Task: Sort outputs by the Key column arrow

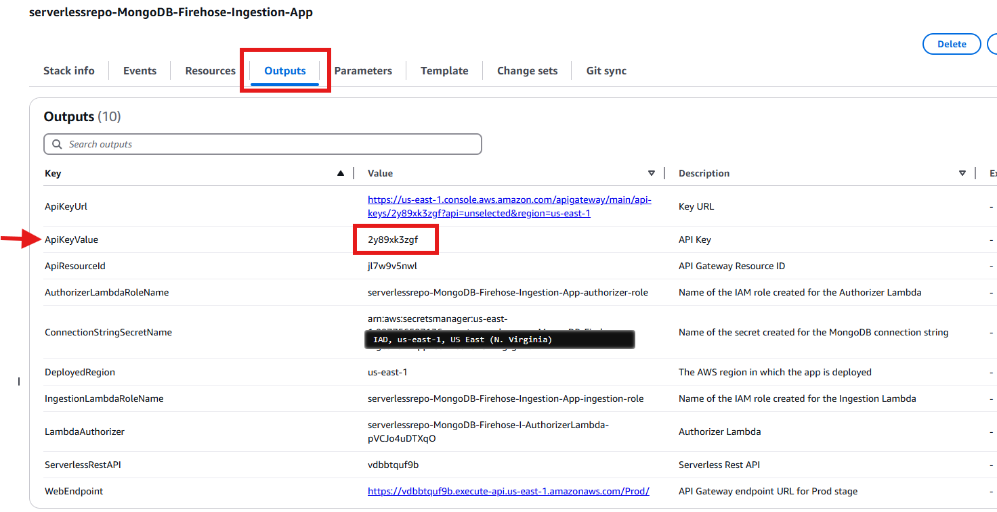Action: [341, 173]
